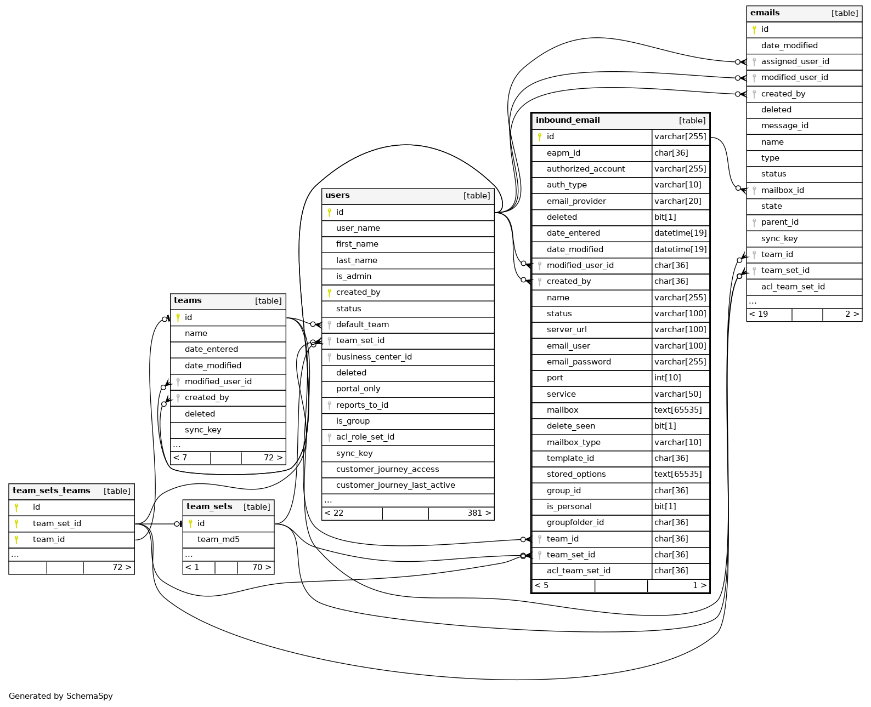The height and width of the screenshot is (707, 871).
Task: Click the key icon next to inbound_email id
Action: [540, 137]
